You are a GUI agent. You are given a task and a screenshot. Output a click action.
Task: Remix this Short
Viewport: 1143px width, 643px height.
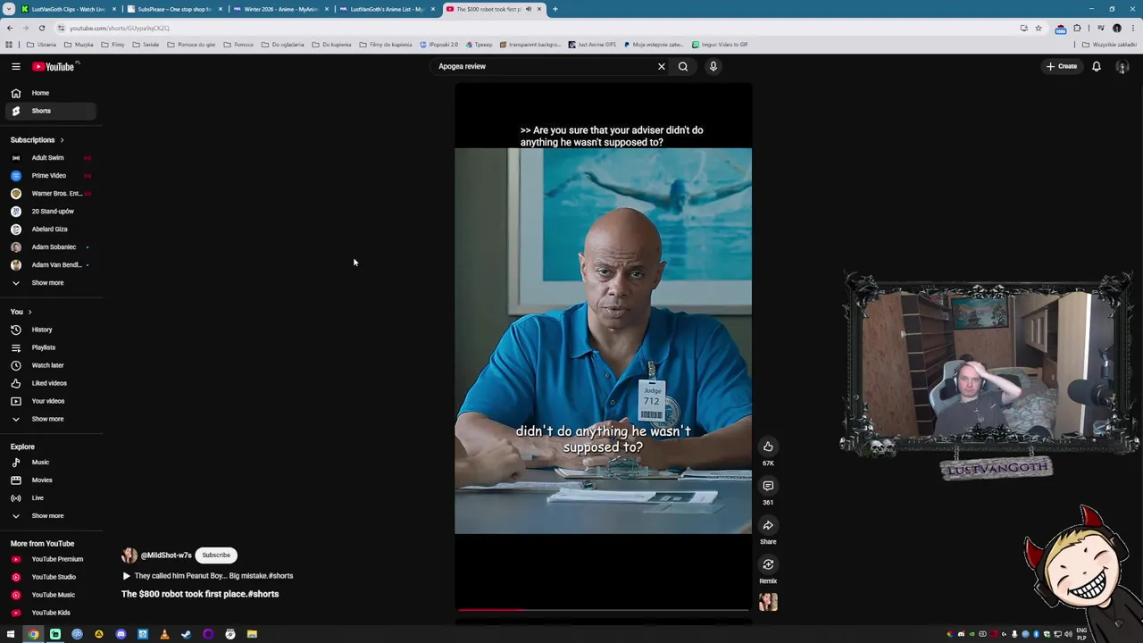pos(768,564)
